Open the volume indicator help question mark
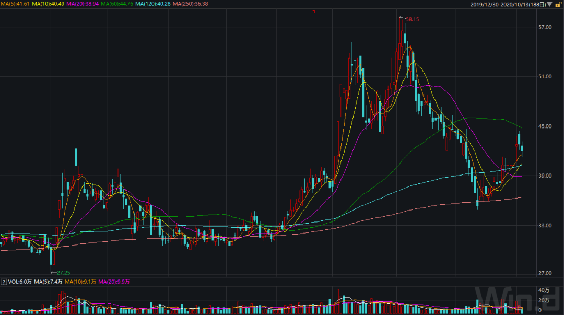564x315 pixels. click(4, 282)
